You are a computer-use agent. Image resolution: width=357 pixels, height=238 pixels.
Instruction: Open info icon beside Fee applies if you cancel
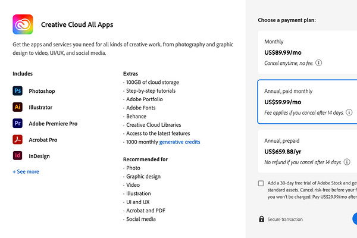pyautogui.click(x=349, y=112)
